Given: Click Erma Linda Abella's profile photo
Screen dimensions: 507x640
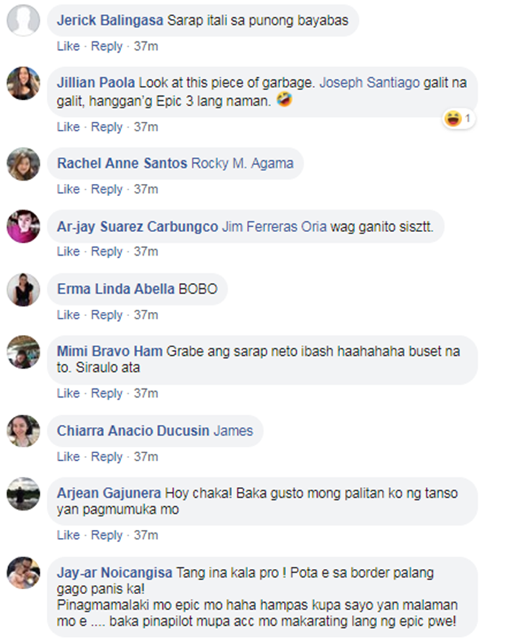Looking at the screenshot, I should pyautogui.click(x=23, y=290).
